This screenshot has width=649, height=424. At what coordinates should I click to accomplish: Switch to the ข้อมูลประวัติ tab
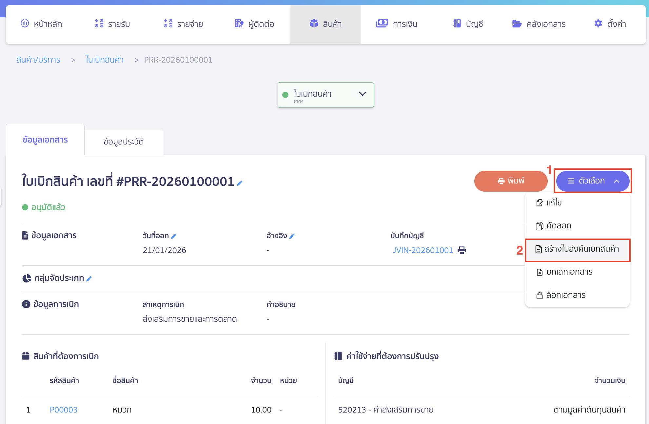coord(124,142)
